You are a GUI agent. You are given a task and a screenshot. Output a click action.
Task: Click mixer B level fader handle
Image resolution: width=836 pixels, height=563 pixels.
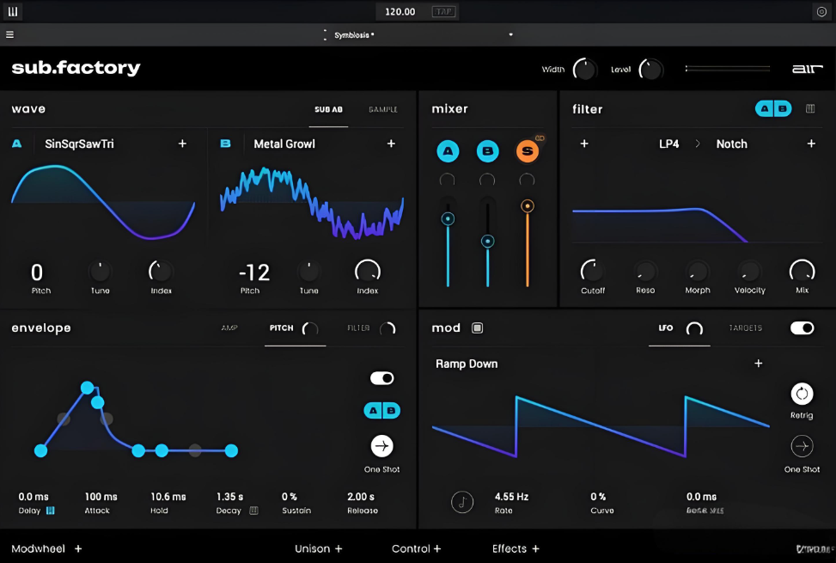point(487,242)
